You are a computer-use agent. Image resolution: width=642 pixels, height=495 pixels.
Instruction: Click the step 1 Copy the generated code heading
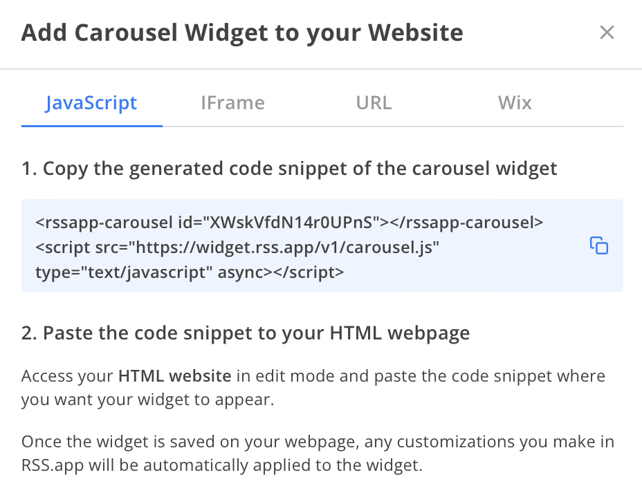click(x=289, y=169)
